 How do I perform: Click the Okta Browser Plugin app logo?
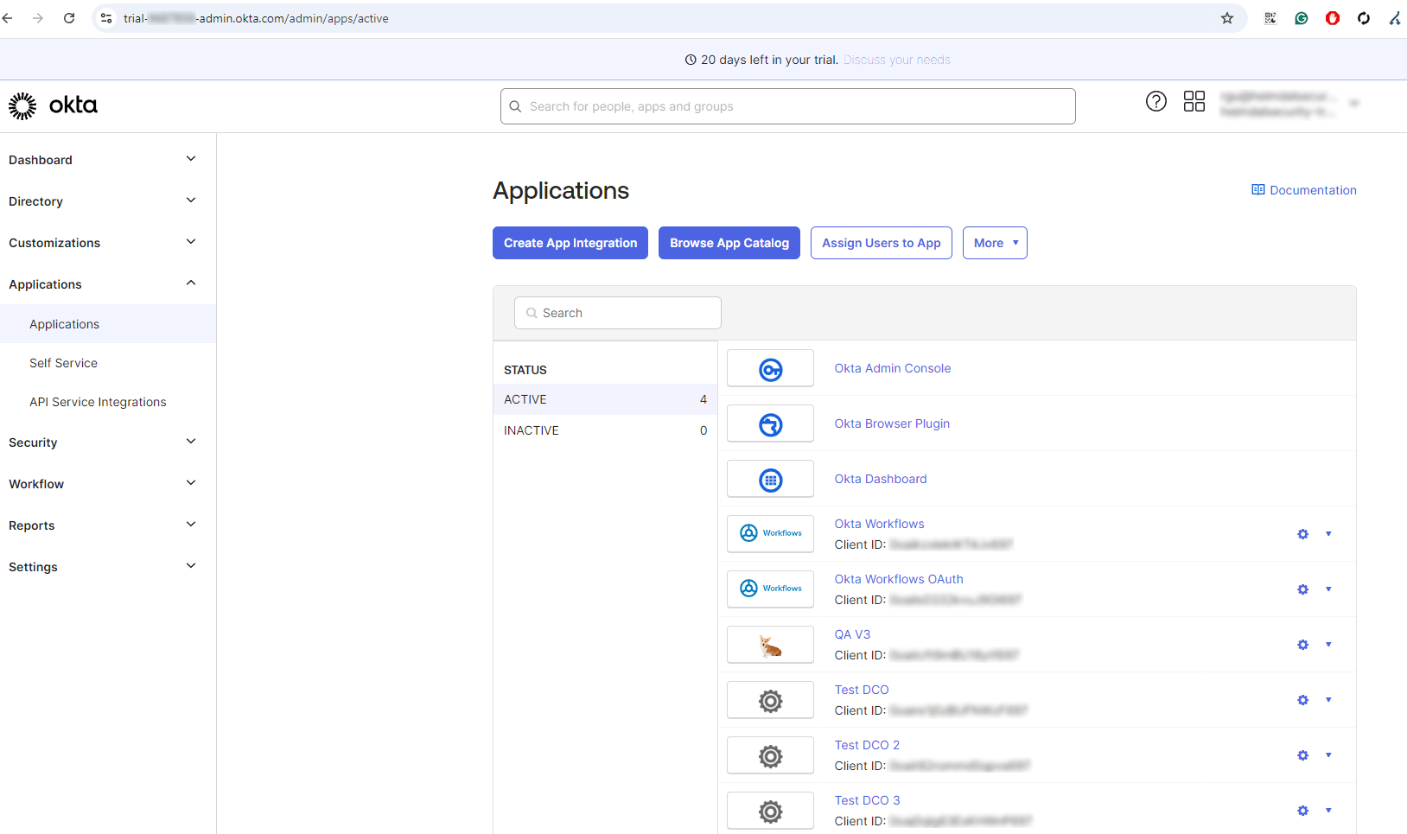[x=770, y=424]
